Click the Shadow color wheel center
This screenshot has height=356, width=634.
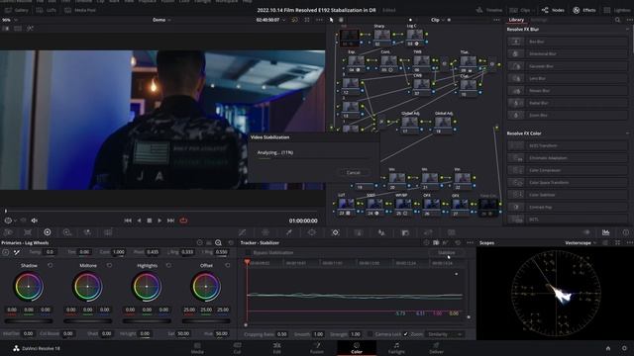[x=29, y=286]
